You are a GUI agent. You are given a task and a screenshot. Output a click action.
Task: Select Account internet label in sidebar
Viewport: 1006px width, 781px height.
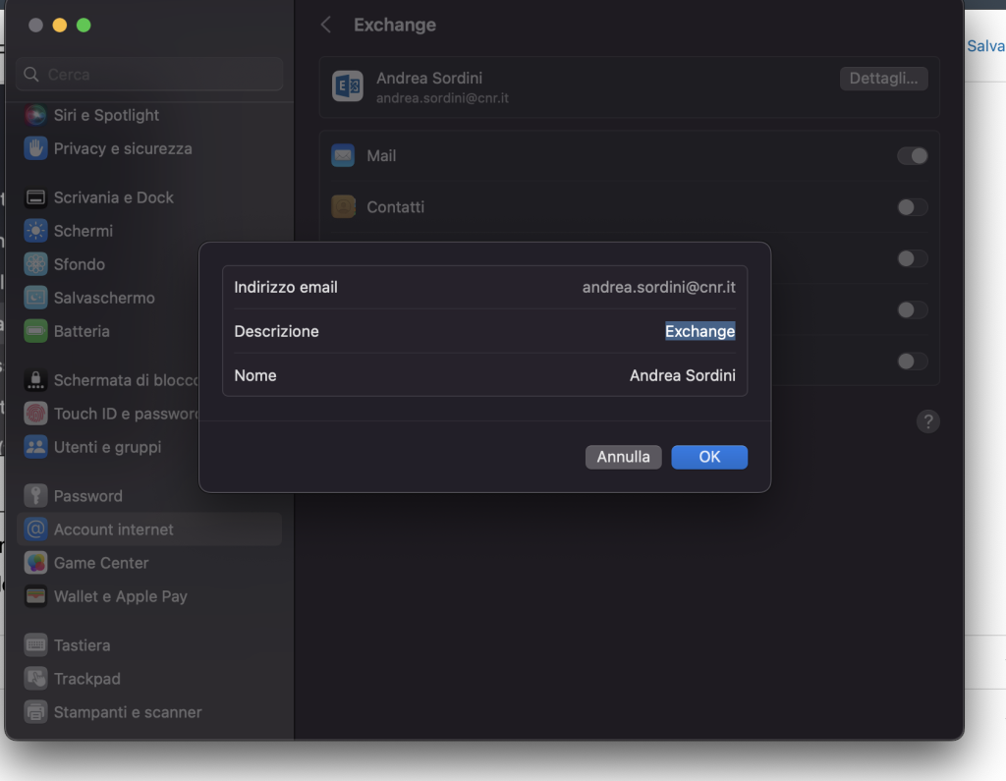(114, 530)
